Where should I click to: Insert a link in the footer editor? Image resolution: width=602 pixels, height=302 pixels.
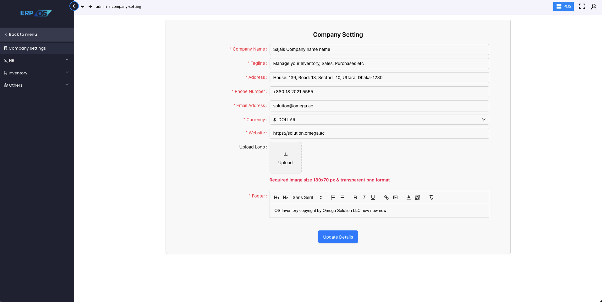[x=386, y=197]
